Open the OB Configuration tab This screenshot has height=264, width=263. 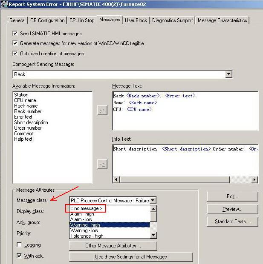tap(47, 20)
